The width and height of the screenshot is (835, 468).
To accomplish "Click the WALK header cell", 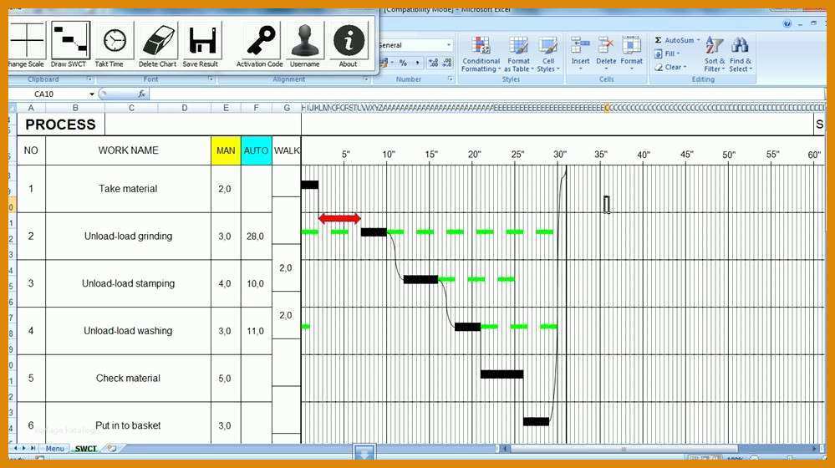I will [x=287, y=150].
